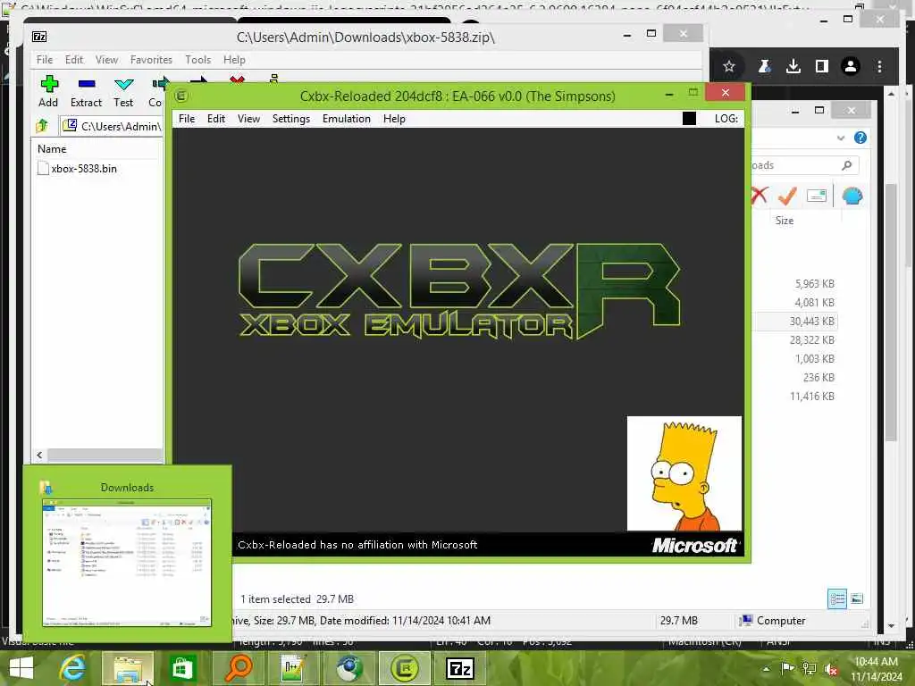This screenshot has width=915, height=686.
Task: Click the Explorer help question mark icon
Action: [x=860, y=138]
